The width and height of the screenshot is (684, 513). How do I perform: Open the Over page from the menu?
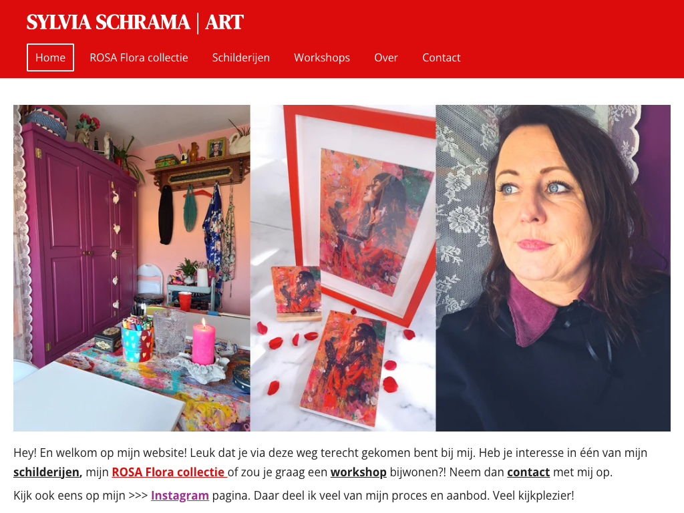pos(386,57)
